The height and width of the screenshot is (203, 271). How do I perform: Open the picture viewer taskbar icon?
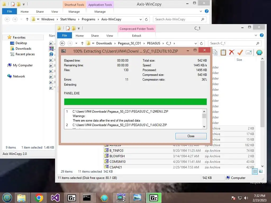pyautogui.click(x=137, y=198)
